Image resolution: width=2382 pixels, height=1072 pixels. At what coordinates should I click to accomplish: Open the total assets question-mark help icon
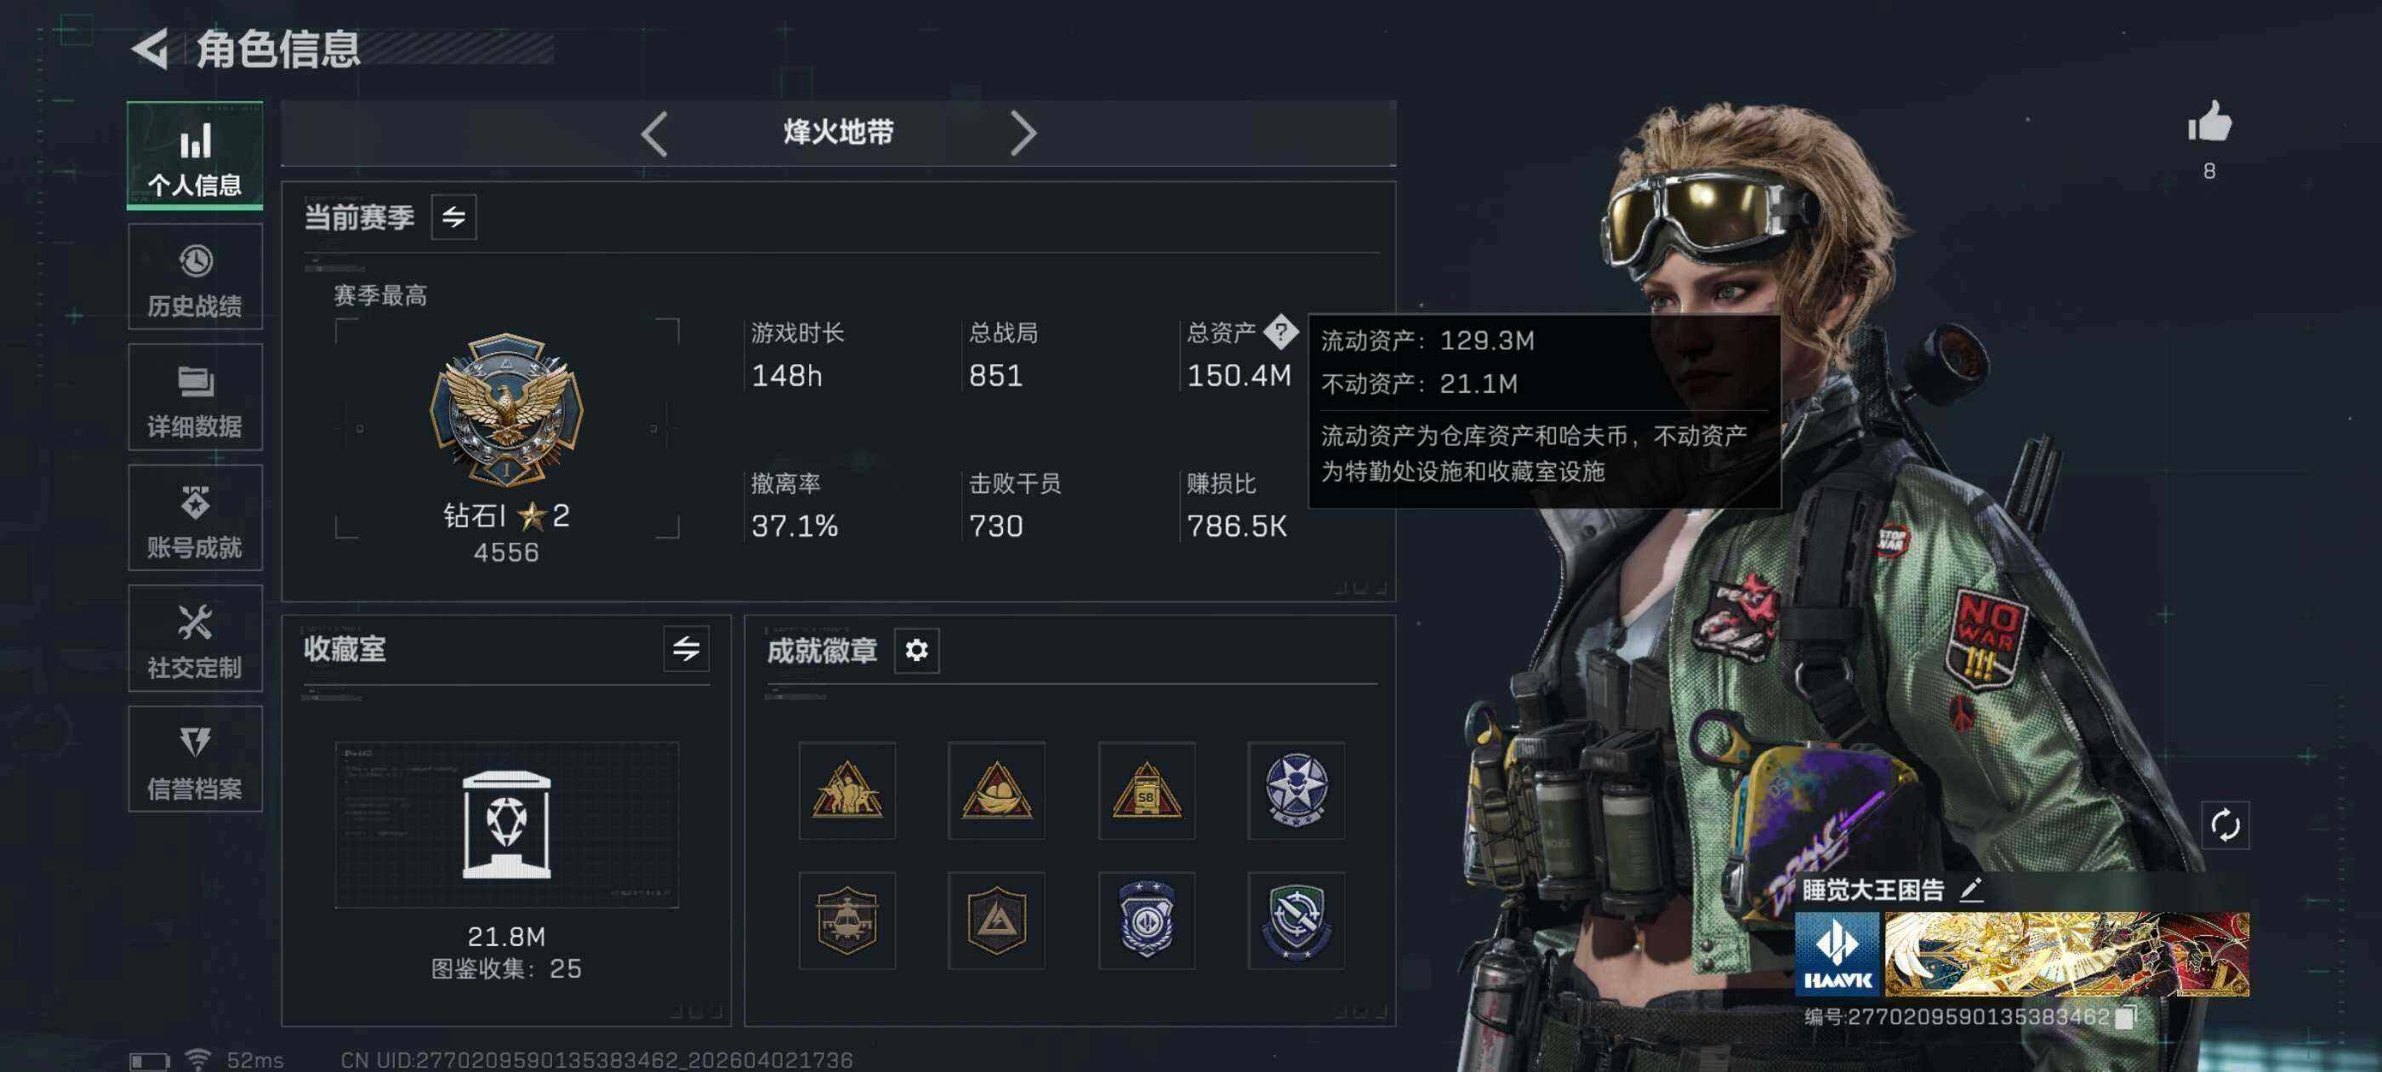(x=1279, y=331)
